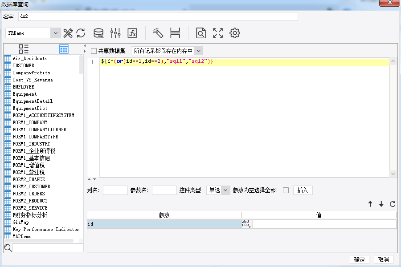Open the parameter sliders settings icon
The height and width of the screenshot is (267, 401).
115,33
